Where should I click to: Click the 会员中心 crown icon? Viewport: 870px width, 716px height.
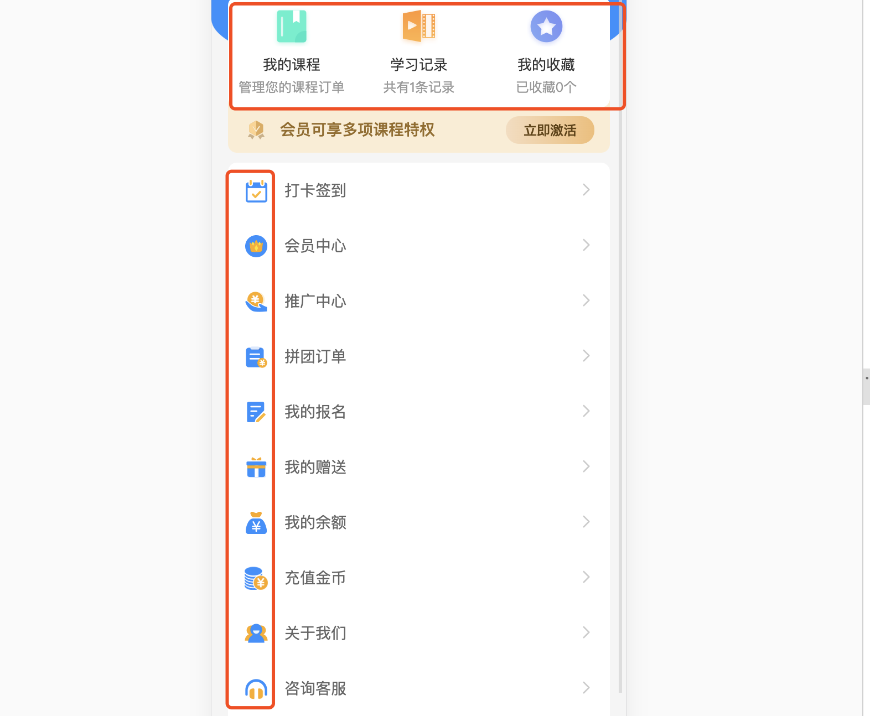tap(256, 246)
